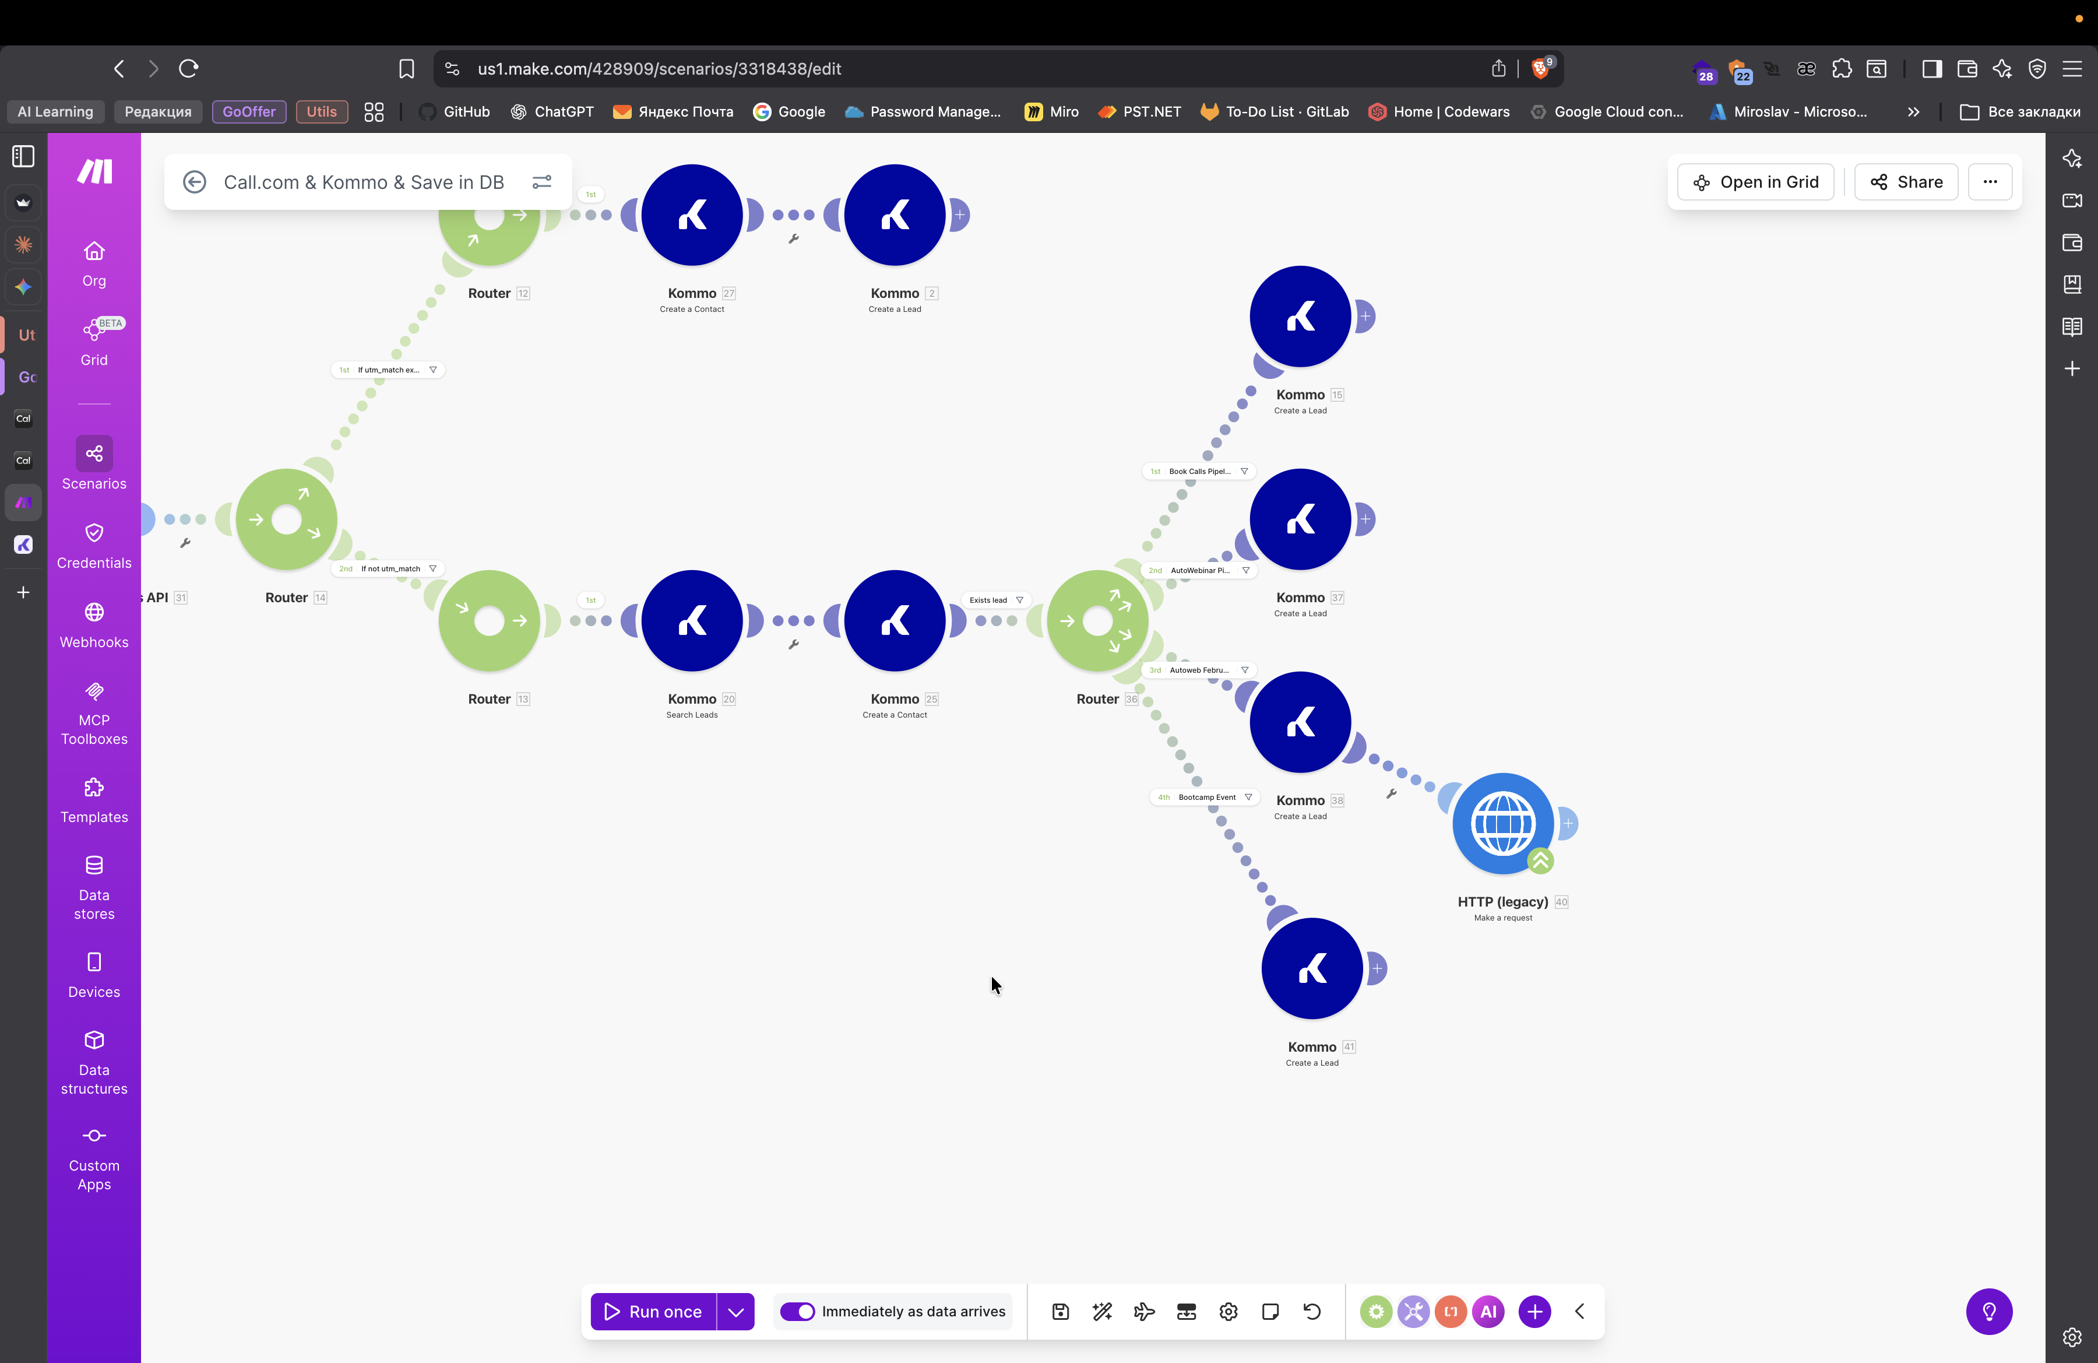Click the Share button

1906,182
